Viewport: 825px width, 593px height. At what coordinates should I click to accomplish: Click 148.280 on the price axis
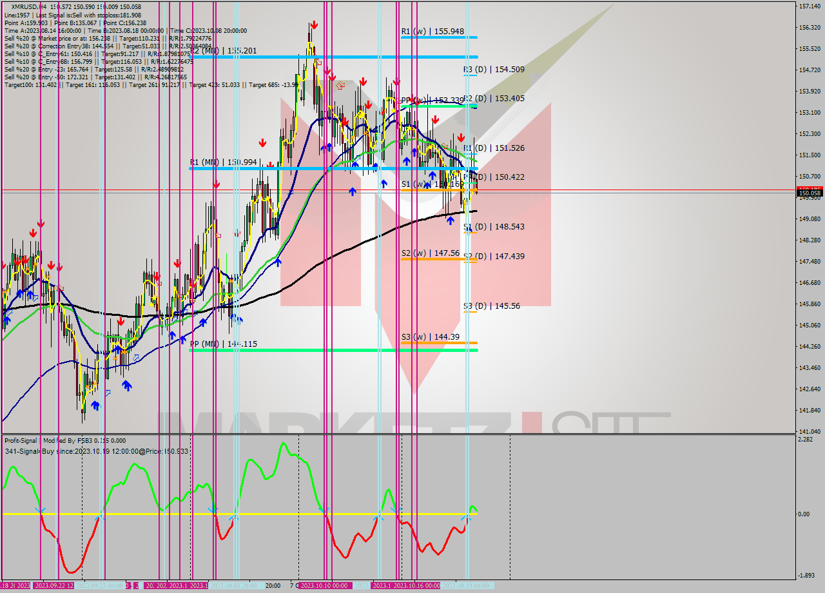(x=809, y=240)
